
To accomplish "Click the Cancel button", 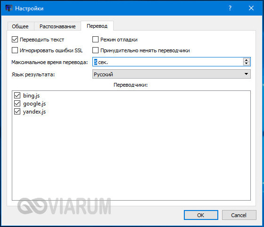I will tap(239, 215).
